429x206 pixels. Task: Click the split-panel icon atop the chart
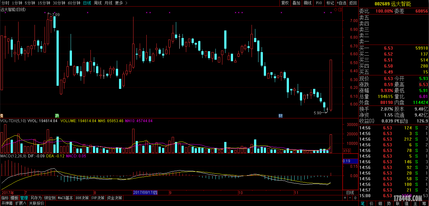(x=340, y=10)
